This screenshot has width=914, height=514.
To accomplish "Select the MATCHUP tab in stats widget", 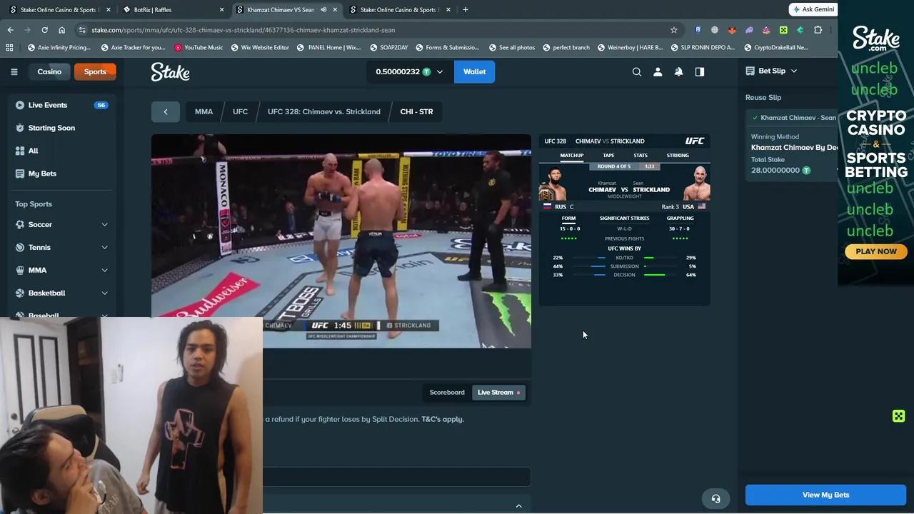I will click(572, 155).
